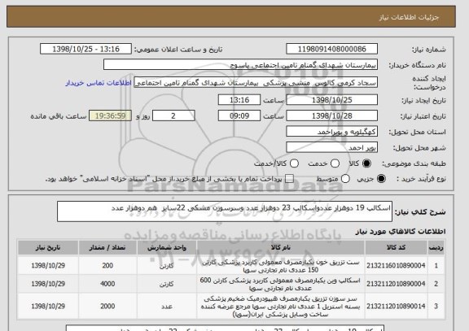469x331 pixels.
Task: Click item code 213211601089​0004 in row 1
Action: pyautogui.click(x=396, y=265)
